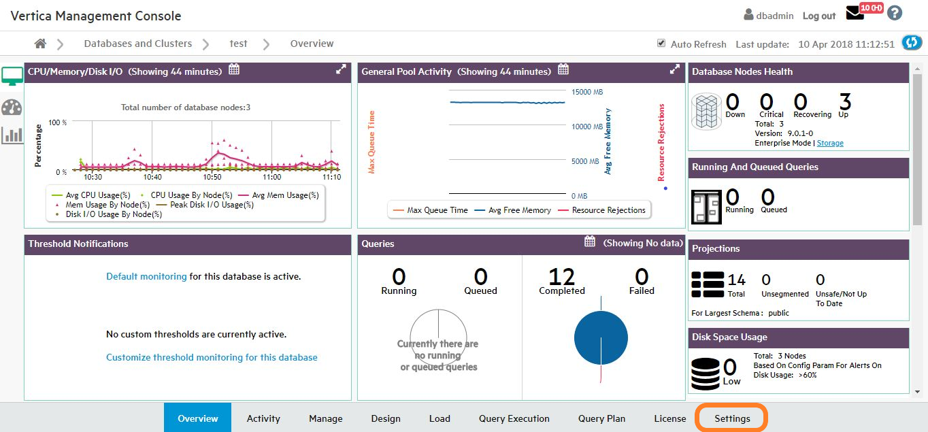
Task: Click the help question mark icon
Action: point(895,13)
